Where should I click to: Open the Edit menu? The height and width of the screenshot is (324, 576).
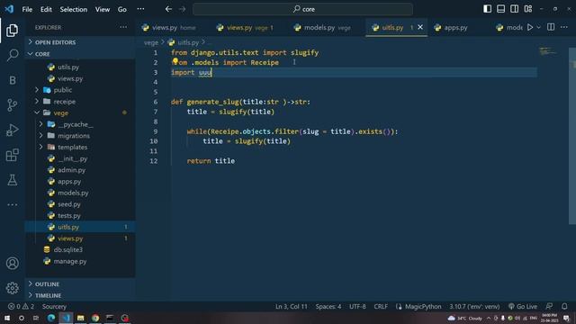point(46,9)
